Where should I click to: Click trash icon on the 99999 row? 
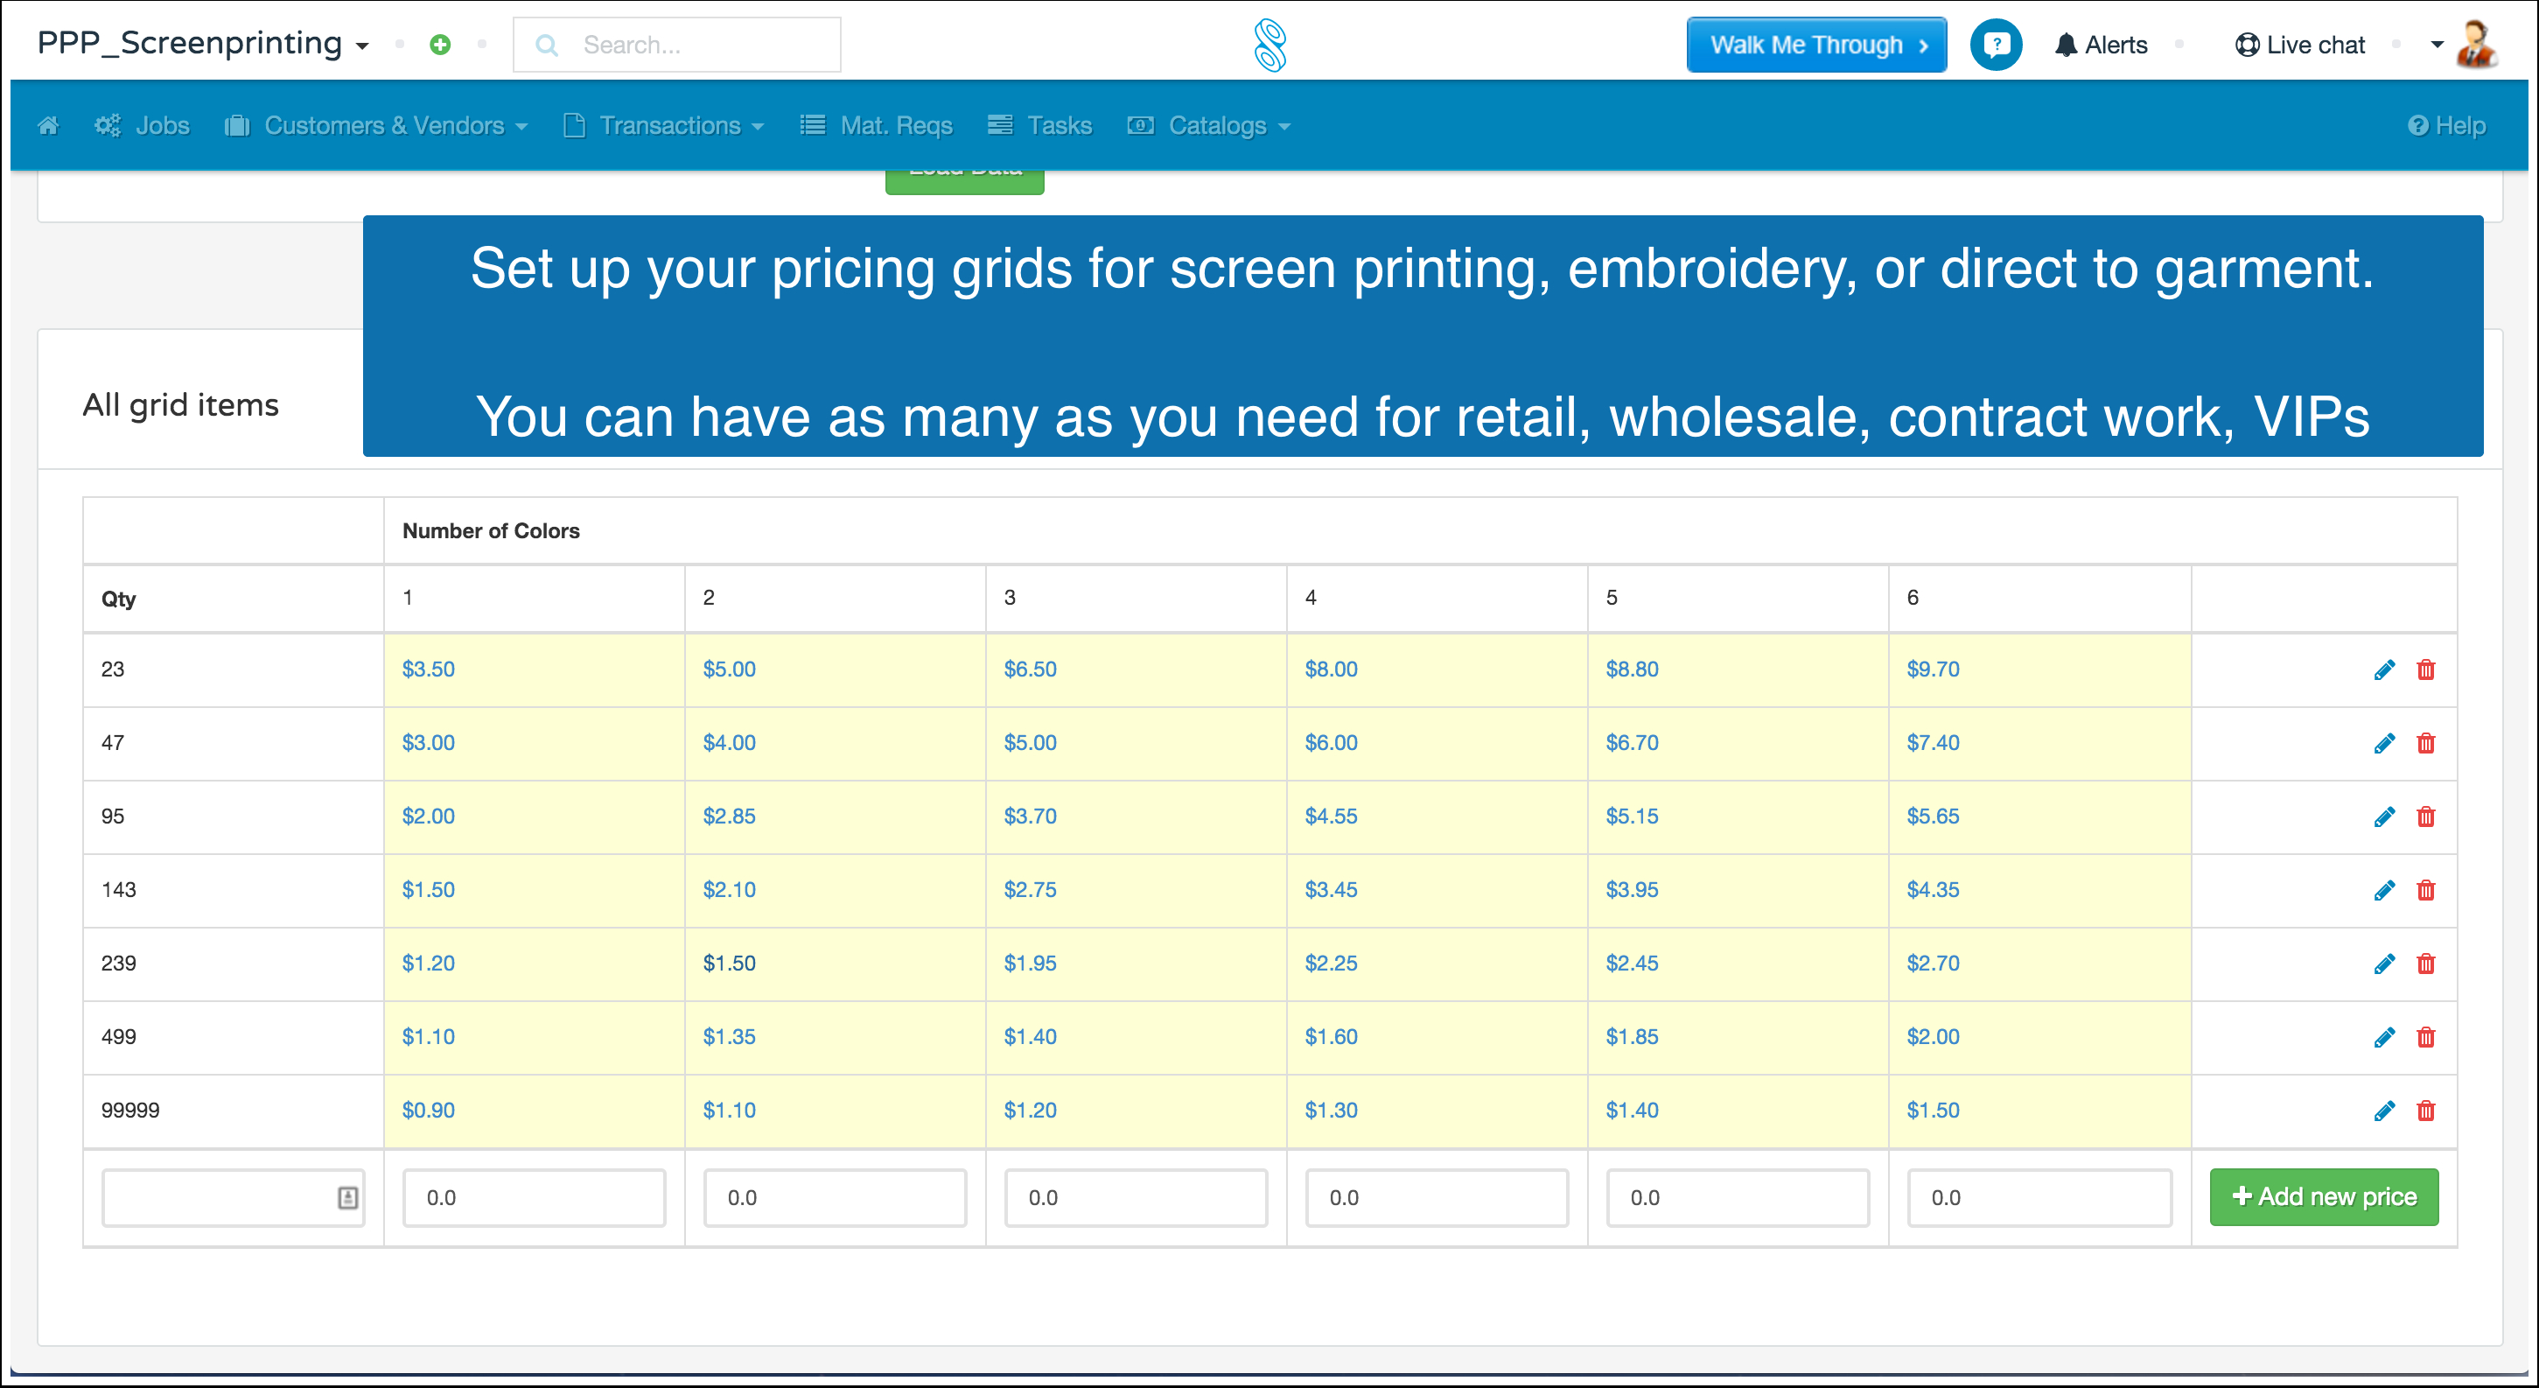[2425, 1111]
